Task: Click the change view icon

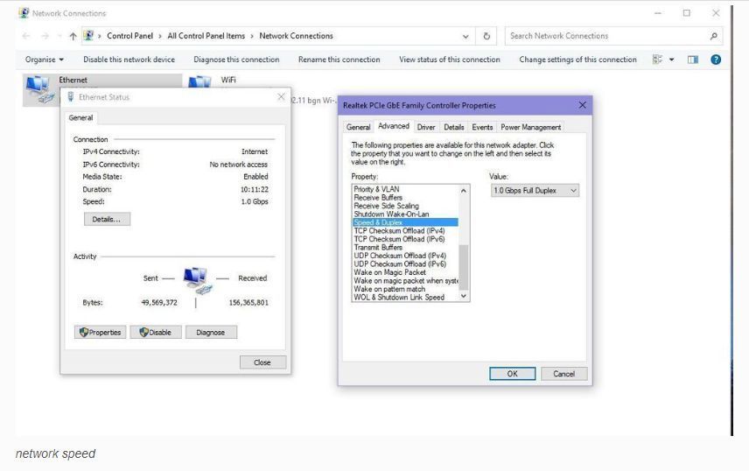Action: (658, 60)
